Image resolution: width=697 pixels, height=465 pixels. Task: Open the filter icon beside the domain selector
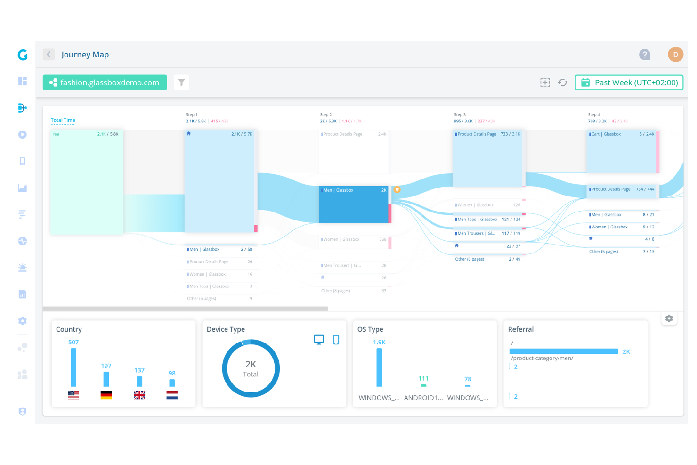coord(181,82)
